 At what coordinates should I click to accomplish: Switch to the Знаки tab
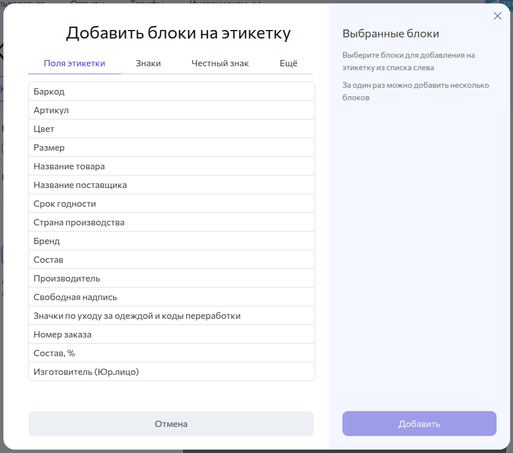pos(148,63)
